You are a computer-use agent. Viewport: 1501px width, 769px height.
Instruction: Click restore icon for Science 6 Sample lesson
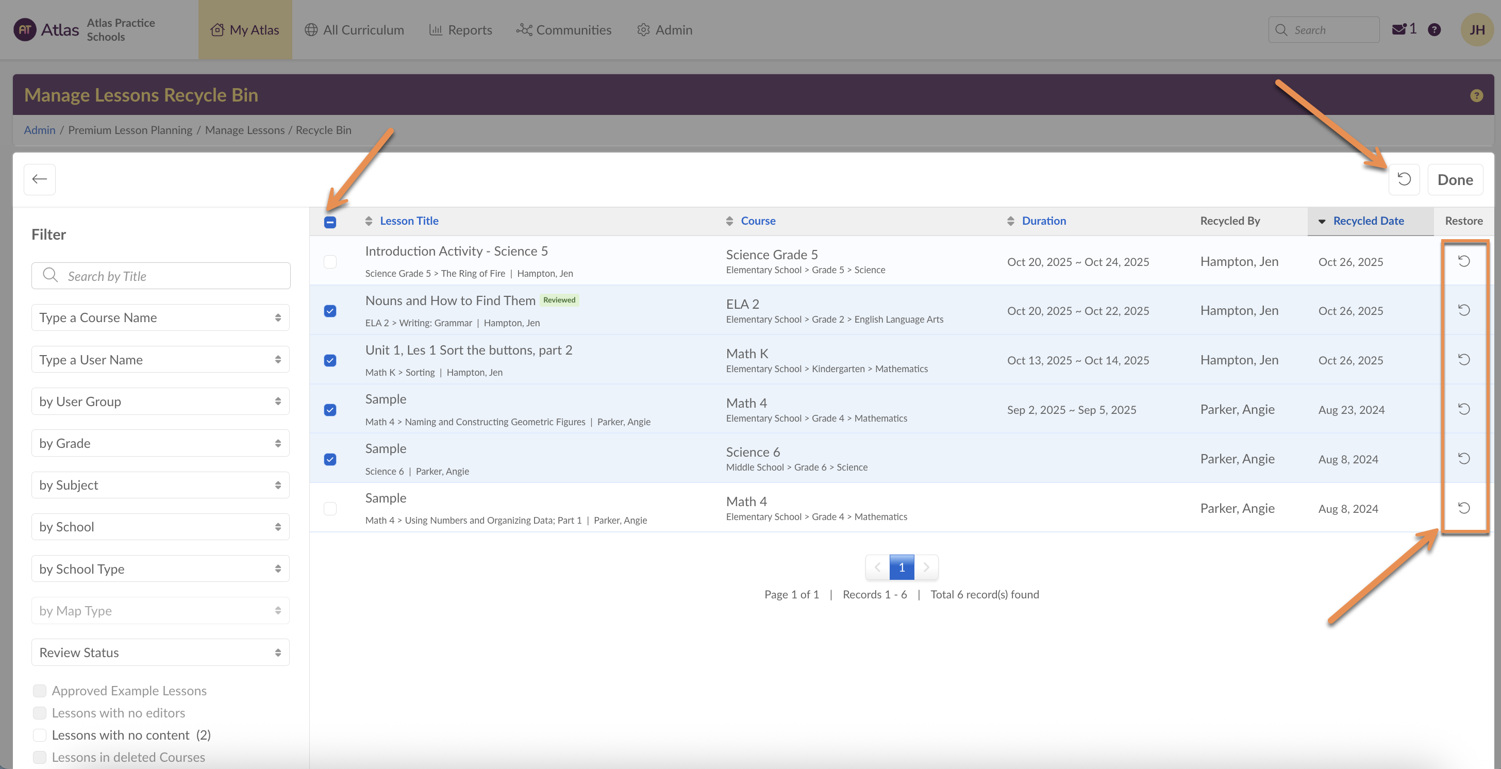1464,459
